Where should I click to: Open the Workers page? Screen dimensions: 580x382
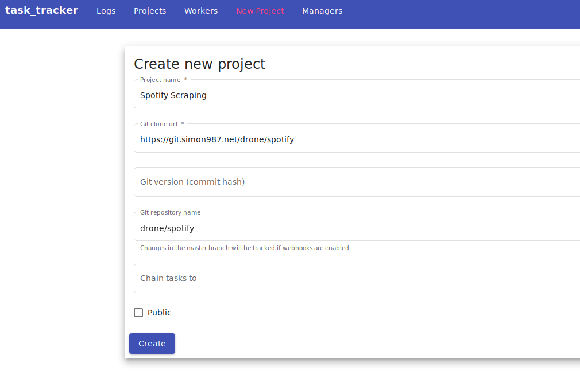201,11
